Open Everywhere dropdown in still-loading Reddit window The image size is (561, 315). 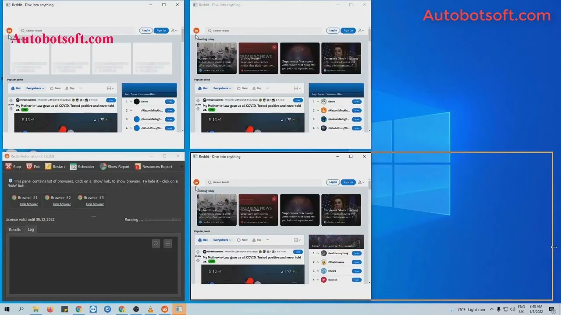coord(35,88)
